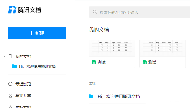The height and width of the screenshot is (108, 190).
Task: Click folder icon in the file list row
Action: (x=91, y=96)
